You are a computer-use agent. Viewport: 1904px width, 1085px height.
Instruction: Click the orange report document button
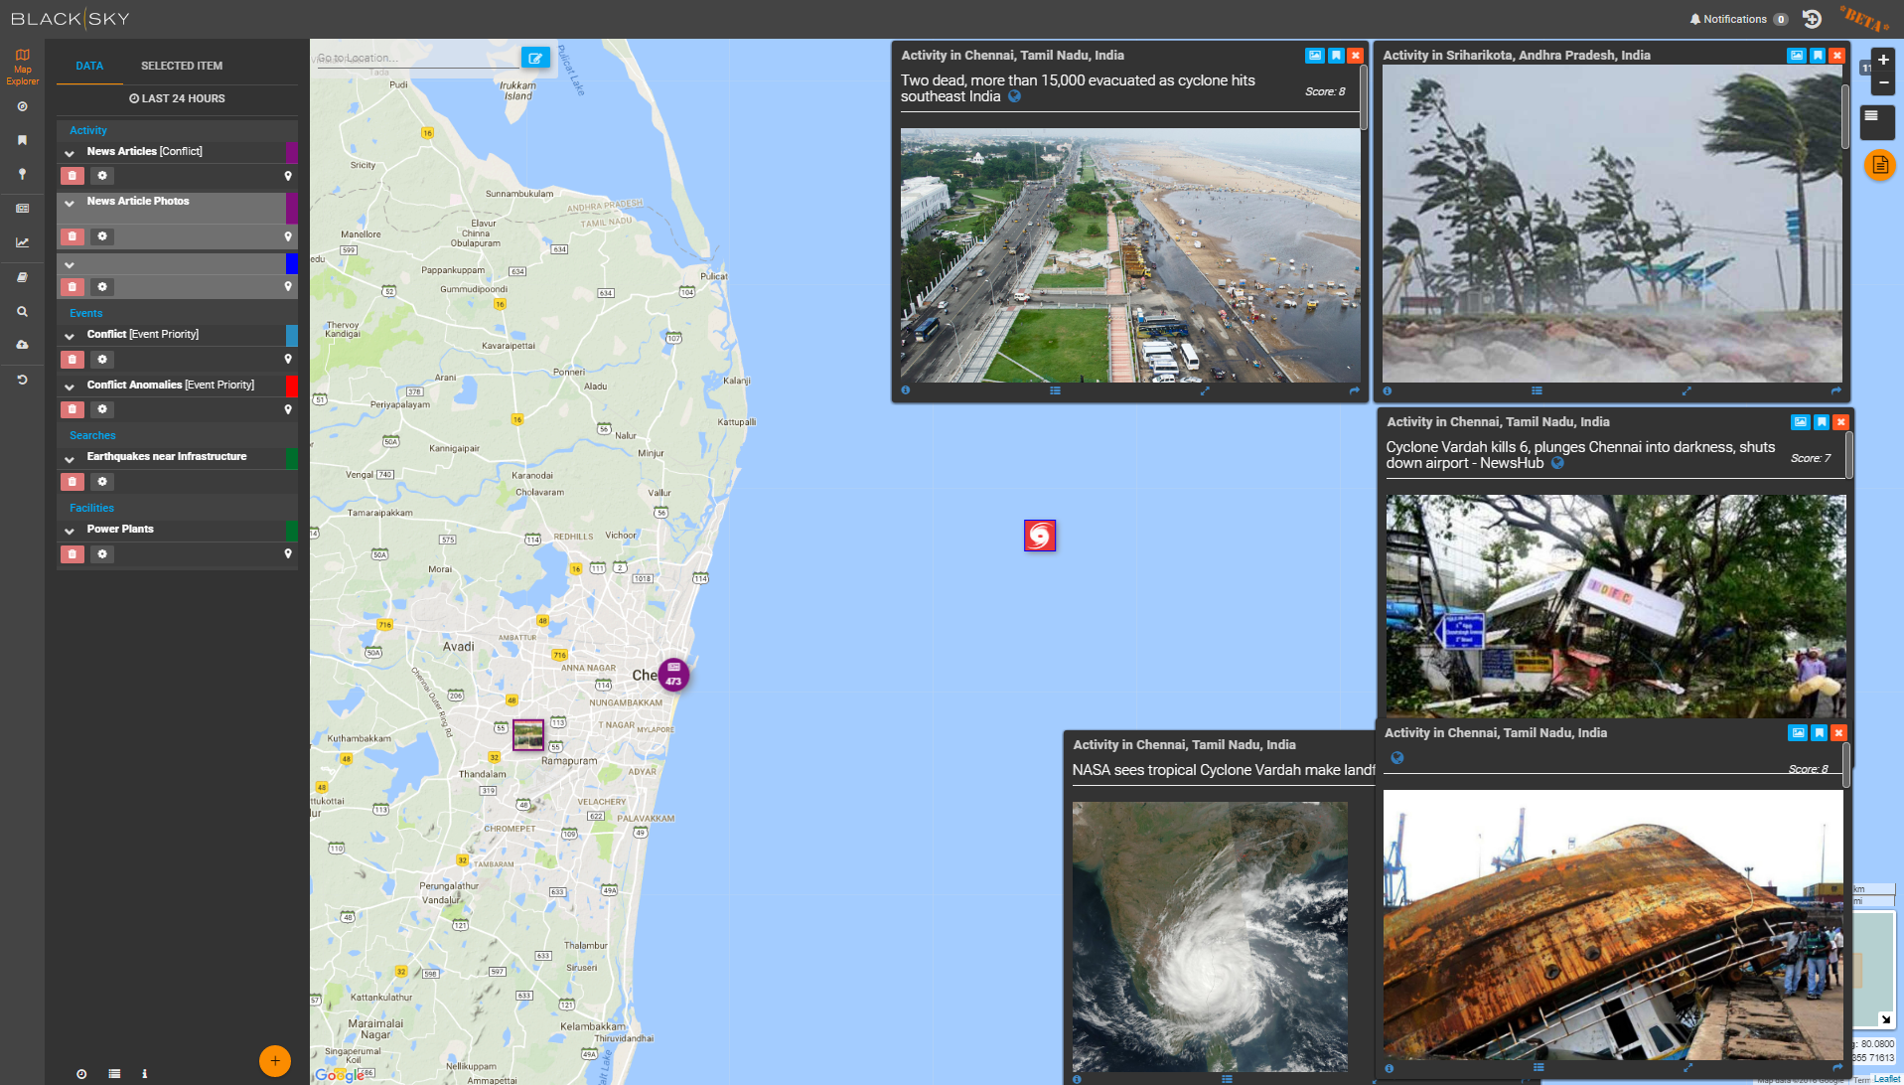pyautogui.click(x=1879, y=165)
